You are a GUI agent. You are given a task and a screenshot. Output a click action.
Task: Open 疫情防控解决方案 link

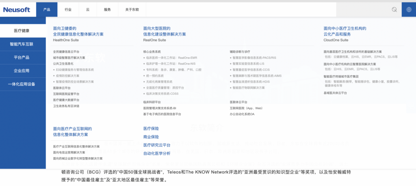(67, 76)
